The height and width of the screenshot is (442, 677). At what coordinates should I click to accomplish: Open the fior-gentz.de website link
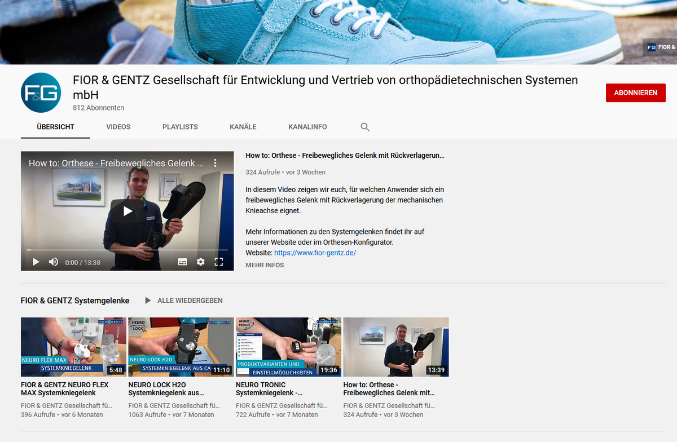click(x=315, y=253)
